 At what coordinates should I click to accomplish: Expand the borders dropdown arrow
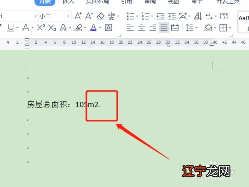point(230,28)
